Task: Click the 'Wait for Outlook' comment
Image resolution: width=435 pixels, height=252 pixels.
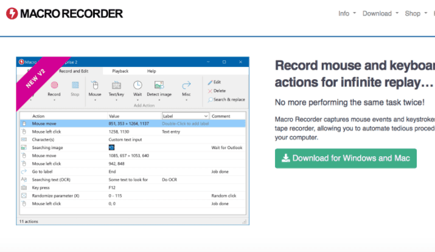Action: (x=227, y=148)
